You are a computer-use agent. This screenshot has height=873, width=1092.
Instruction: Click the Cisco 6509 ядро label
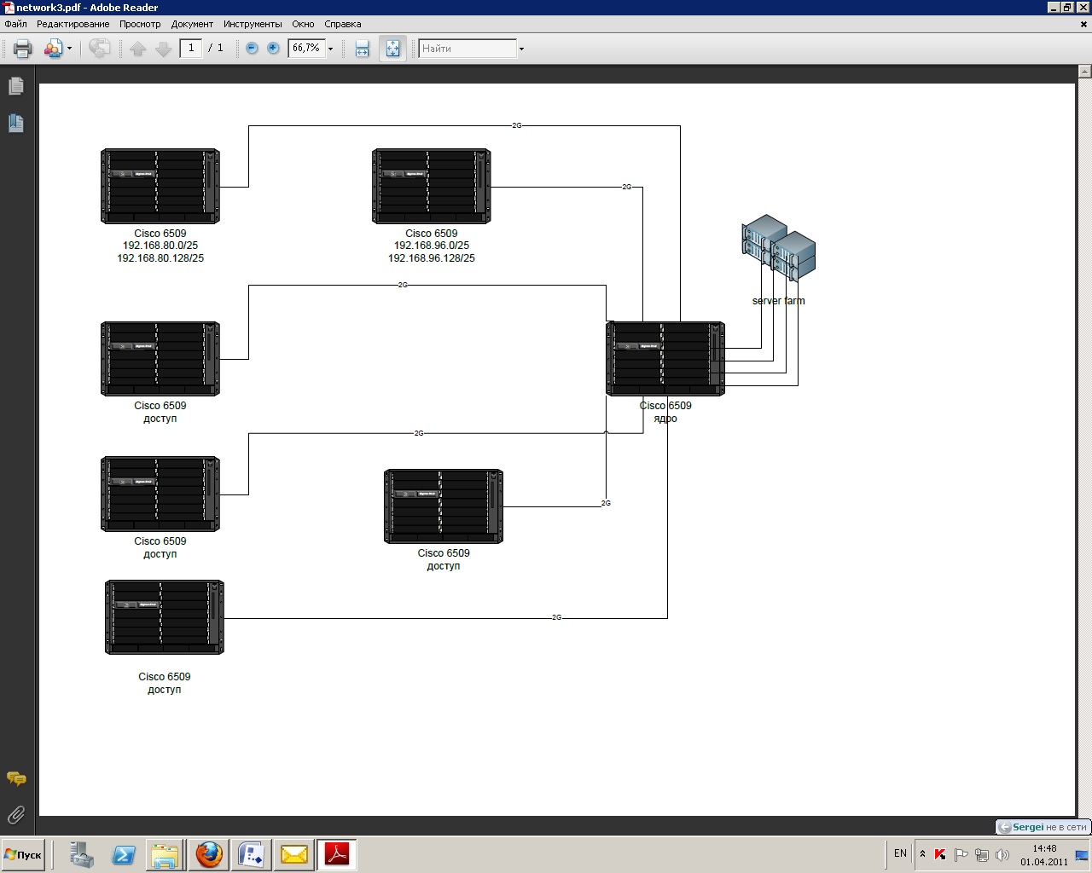pyautogui.click(x=665, y=412)
